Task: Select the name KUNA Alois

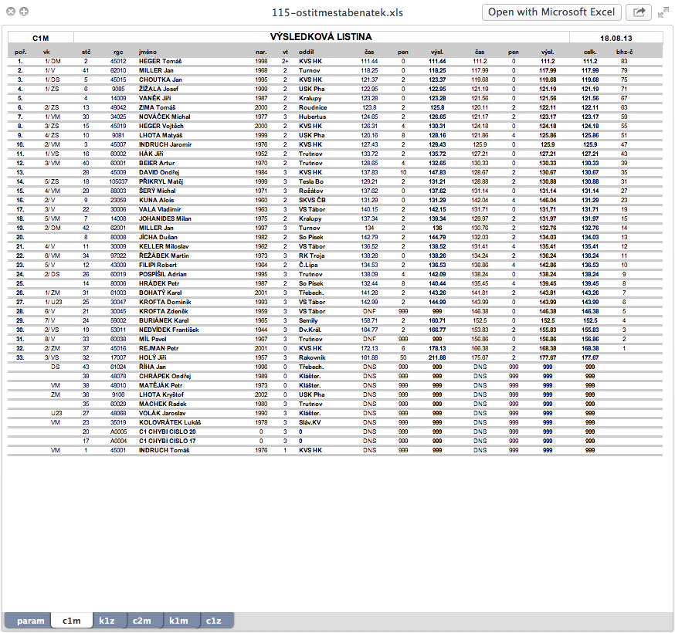Action: (156, 200)
